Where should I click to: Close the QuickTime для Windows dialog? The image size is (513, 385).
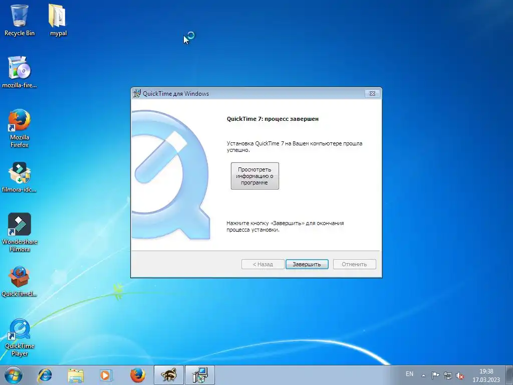coord(372,94)
